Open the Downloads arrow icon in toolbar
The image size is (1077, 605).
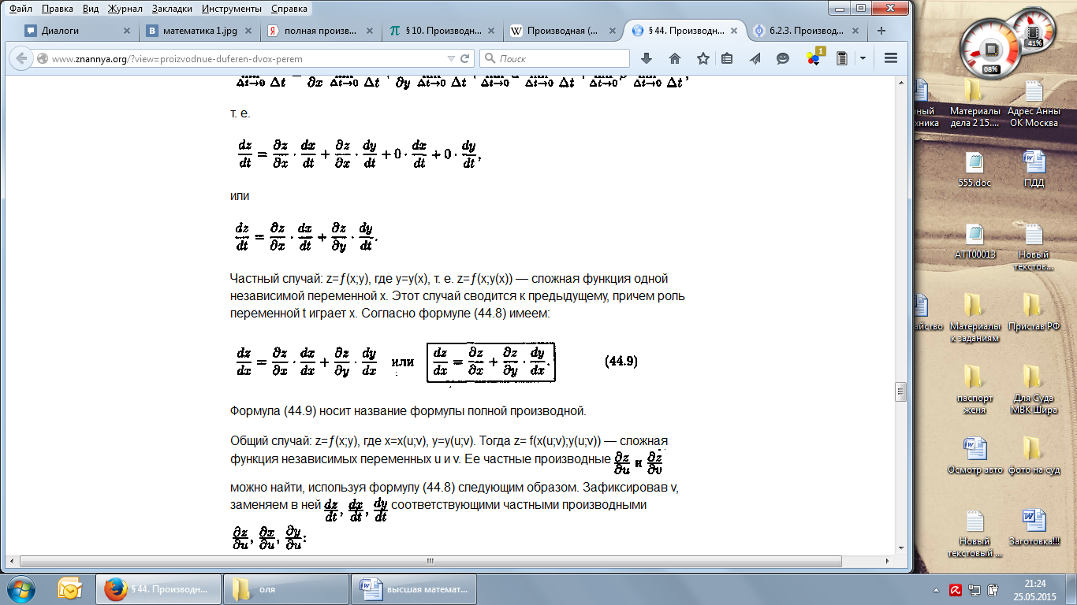click(647, 58)
